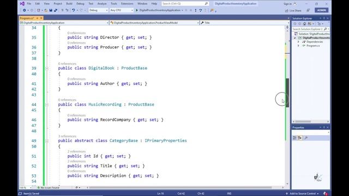The width and height of the screenshot is (349, 196).
Task: Click the Solution Explorer horizontal scrollbar
Action: 303,121
